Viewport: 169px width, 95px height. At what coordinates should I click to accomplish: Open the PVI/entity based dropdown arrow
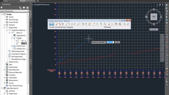coord(97,24)
